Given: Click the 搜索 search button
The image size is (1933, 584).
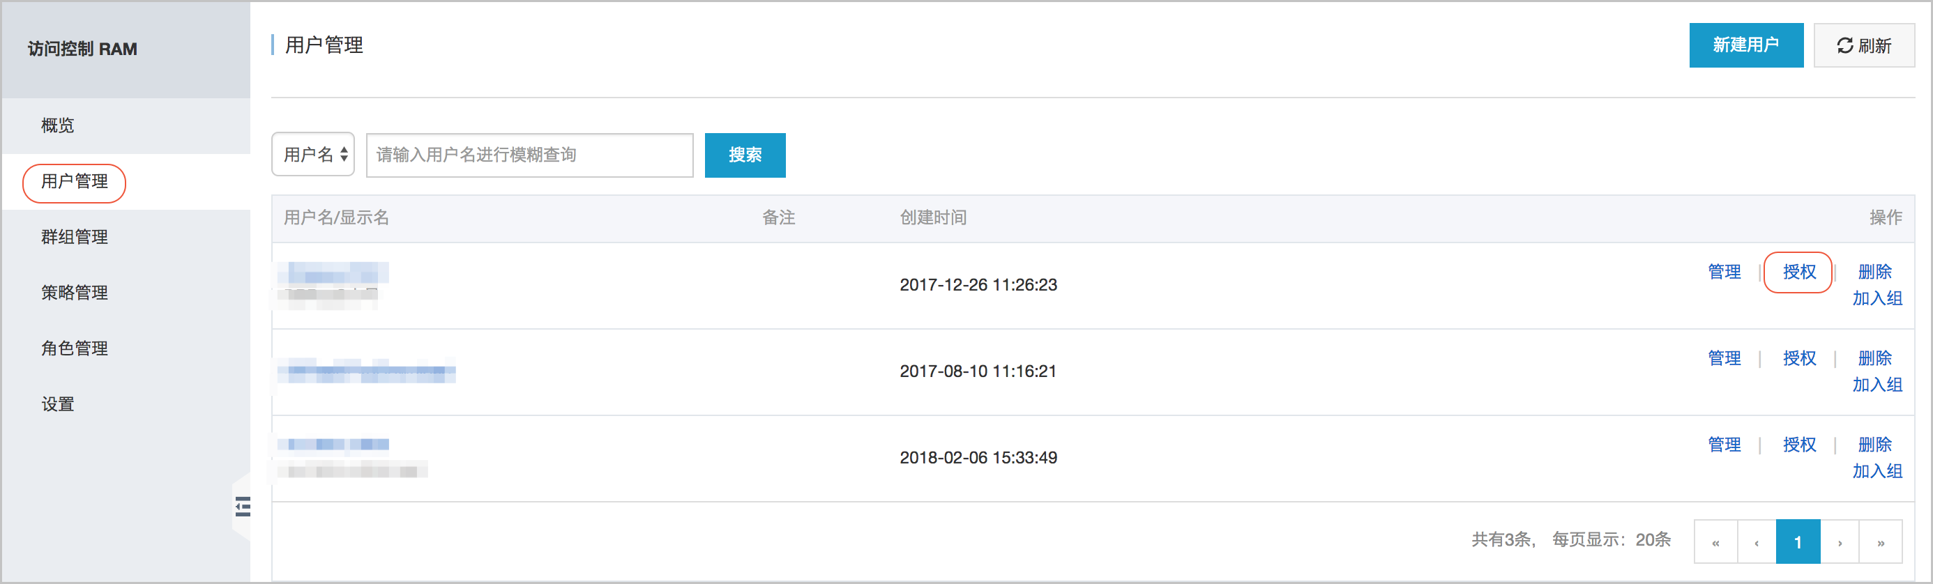Looking at the screenshot, I should (745, 155).
